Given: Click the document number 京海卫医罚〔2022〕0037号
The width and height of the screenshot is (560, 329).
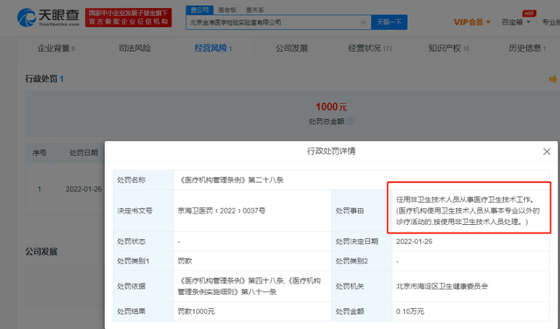Looking at the screenshot, I should click(221, 211).
